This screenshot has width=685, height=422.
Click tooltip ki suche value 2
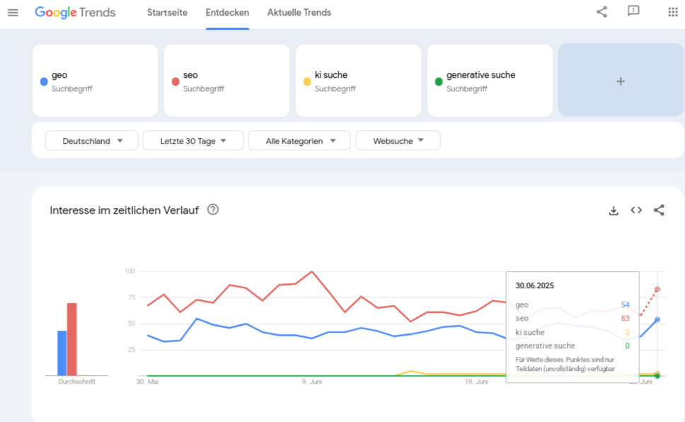click(628, 332)
